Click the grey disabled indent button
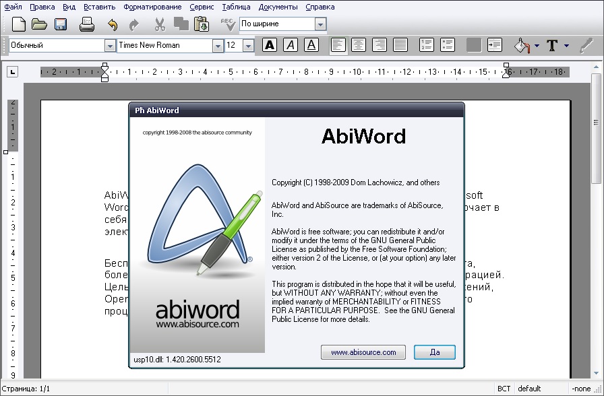 474,45
